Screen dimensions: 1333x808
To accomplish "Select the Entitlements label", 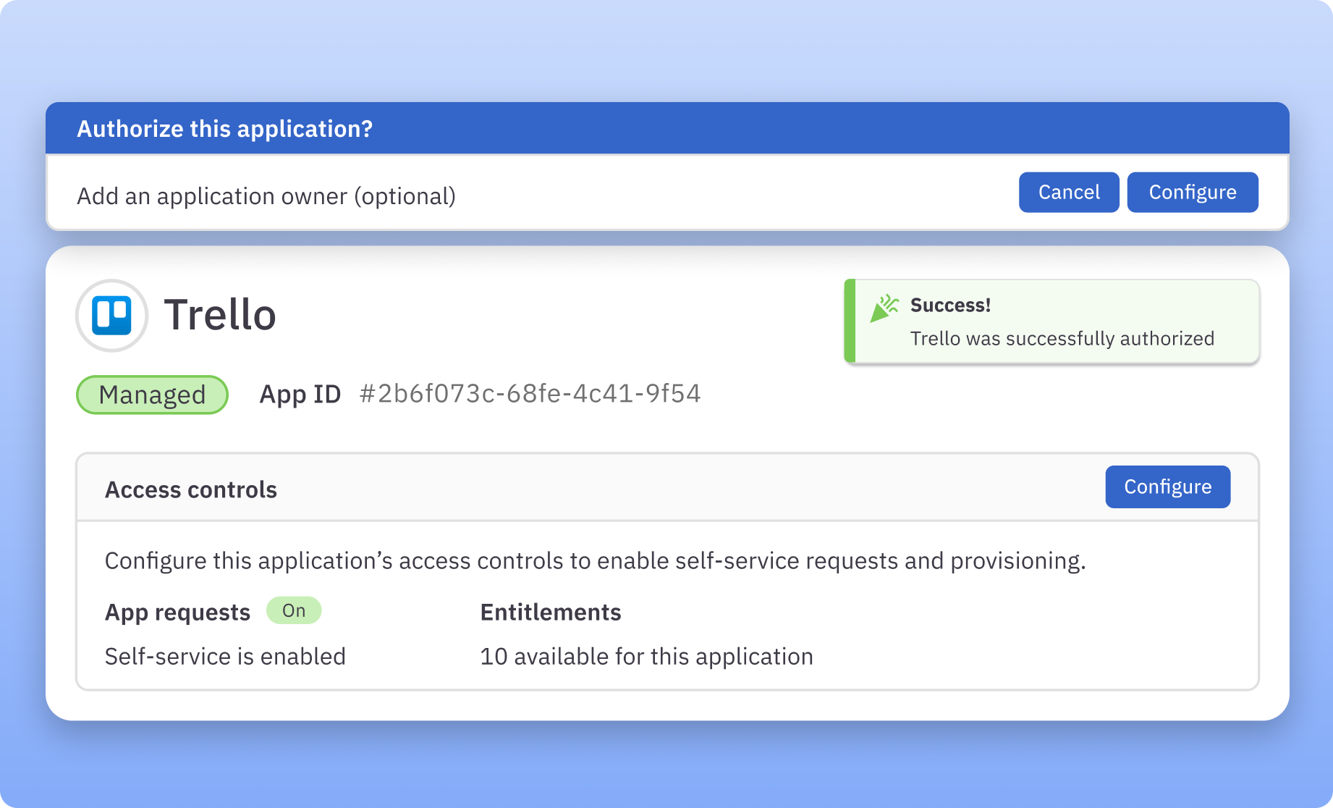I will point(551,613).
